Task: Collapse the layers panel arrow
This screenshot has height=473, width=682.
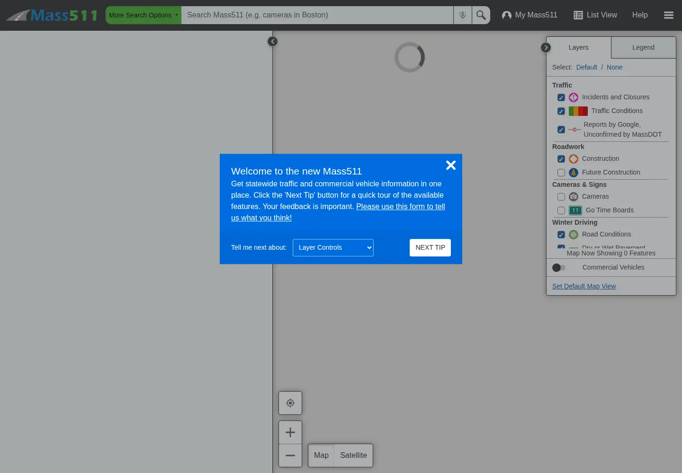Action: (x=546, y=48)
